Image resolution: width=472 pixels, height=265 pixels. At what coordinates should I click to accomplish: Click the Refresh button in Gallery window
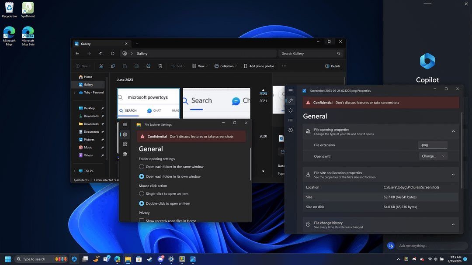113,54
